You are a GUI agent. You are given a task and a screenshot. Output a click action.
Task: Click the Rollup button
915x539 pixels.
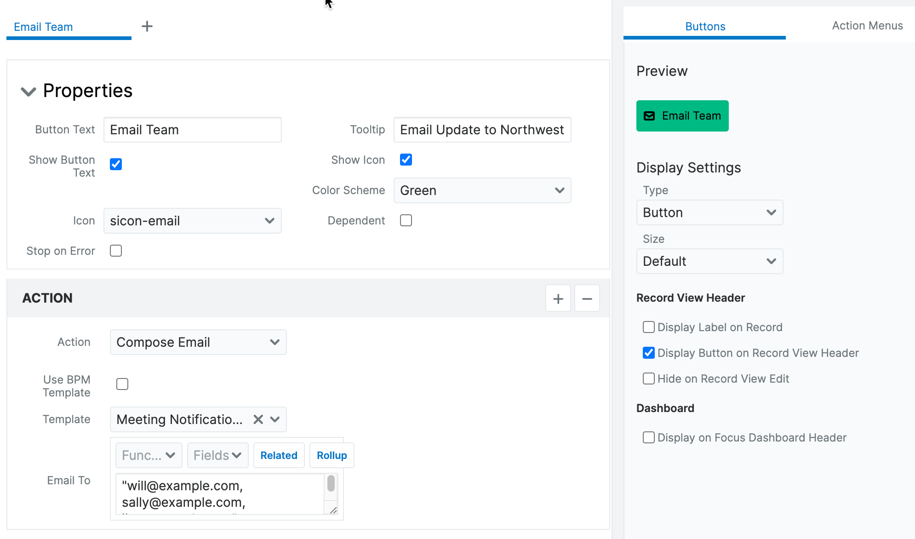point(332,455)
